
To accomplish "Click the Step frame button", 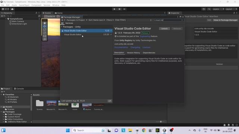I will pyautogui.click(x=124, y=9).
